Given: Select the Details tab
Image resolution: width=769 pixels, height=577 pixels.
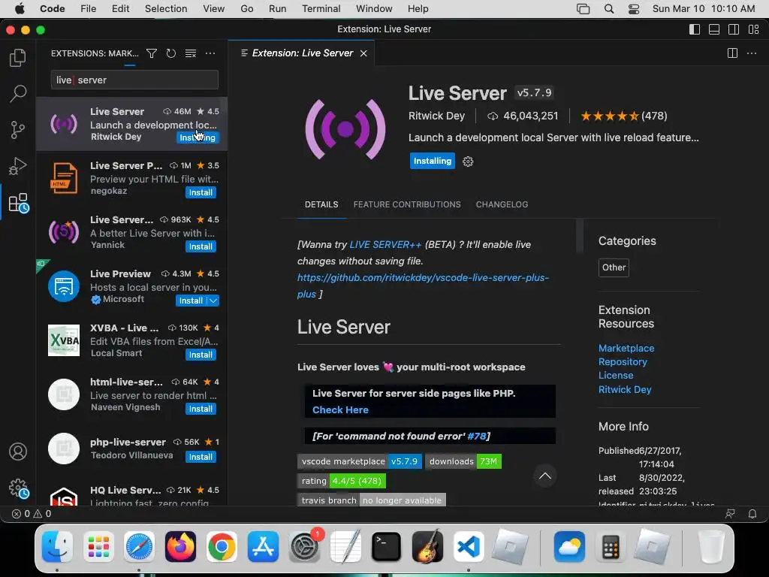Looking at the screenshot, I should click(321, 204).
